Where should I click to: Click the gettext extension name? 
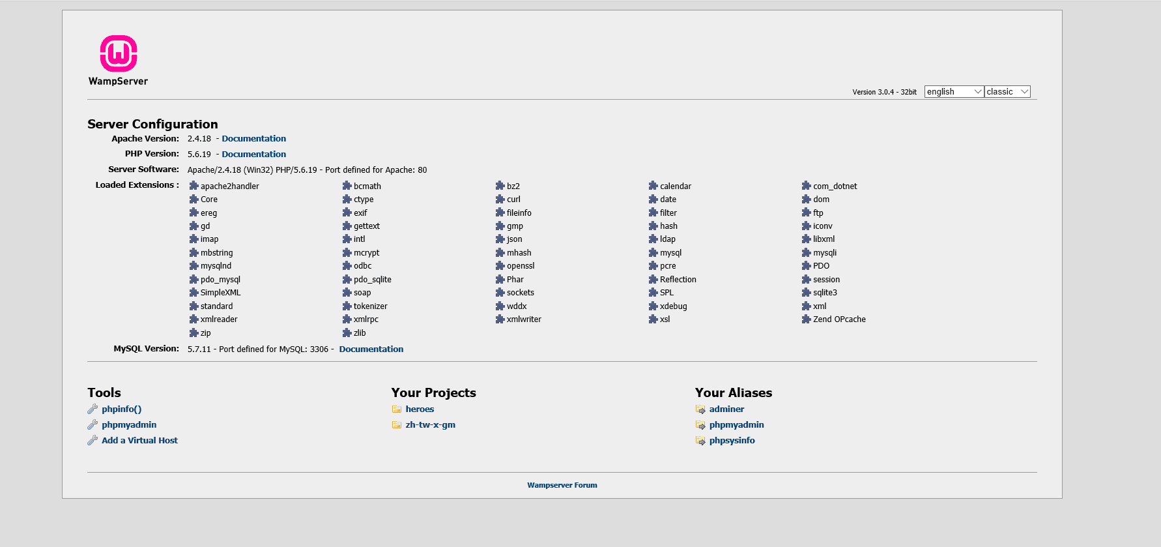(366, 226)
